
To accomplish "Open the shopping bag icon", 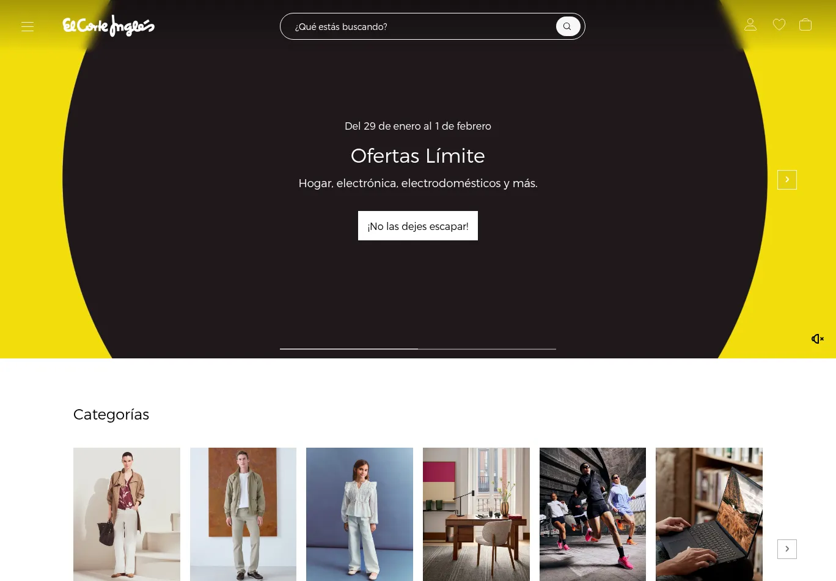I will pos(805,24).
